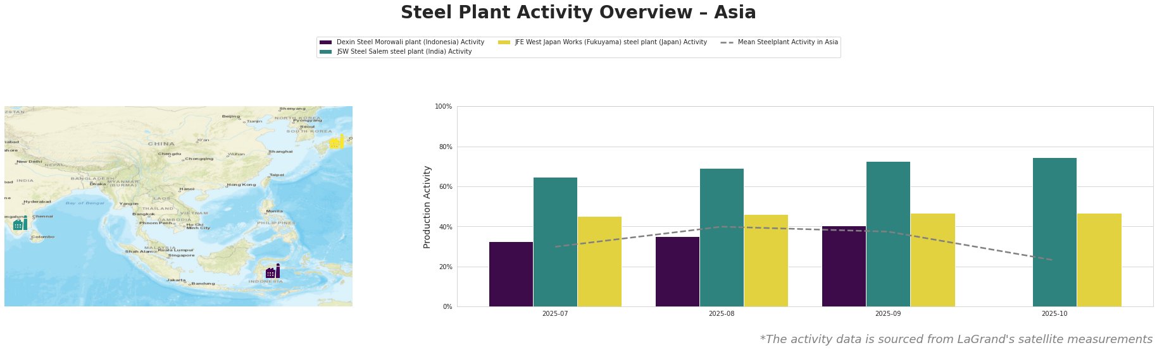
Task: Click the 2025-08 x-axis label
Action: (722, 313)
